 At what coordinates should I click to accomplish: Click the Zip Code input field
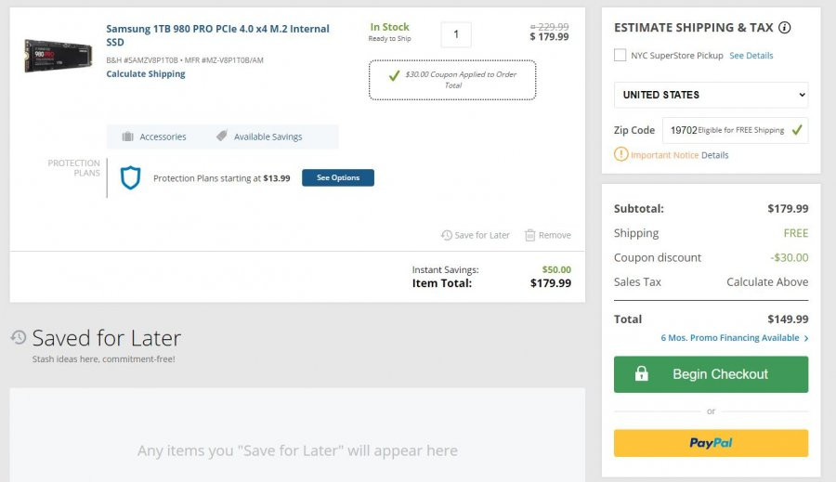pos(736,130)
